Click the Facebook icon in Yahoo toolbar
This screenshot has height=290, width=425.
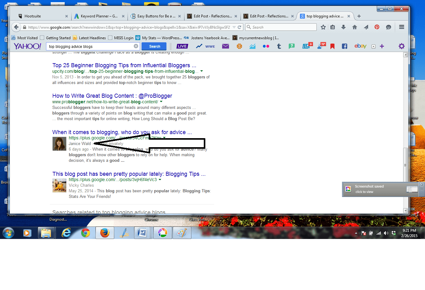[344, 46]
